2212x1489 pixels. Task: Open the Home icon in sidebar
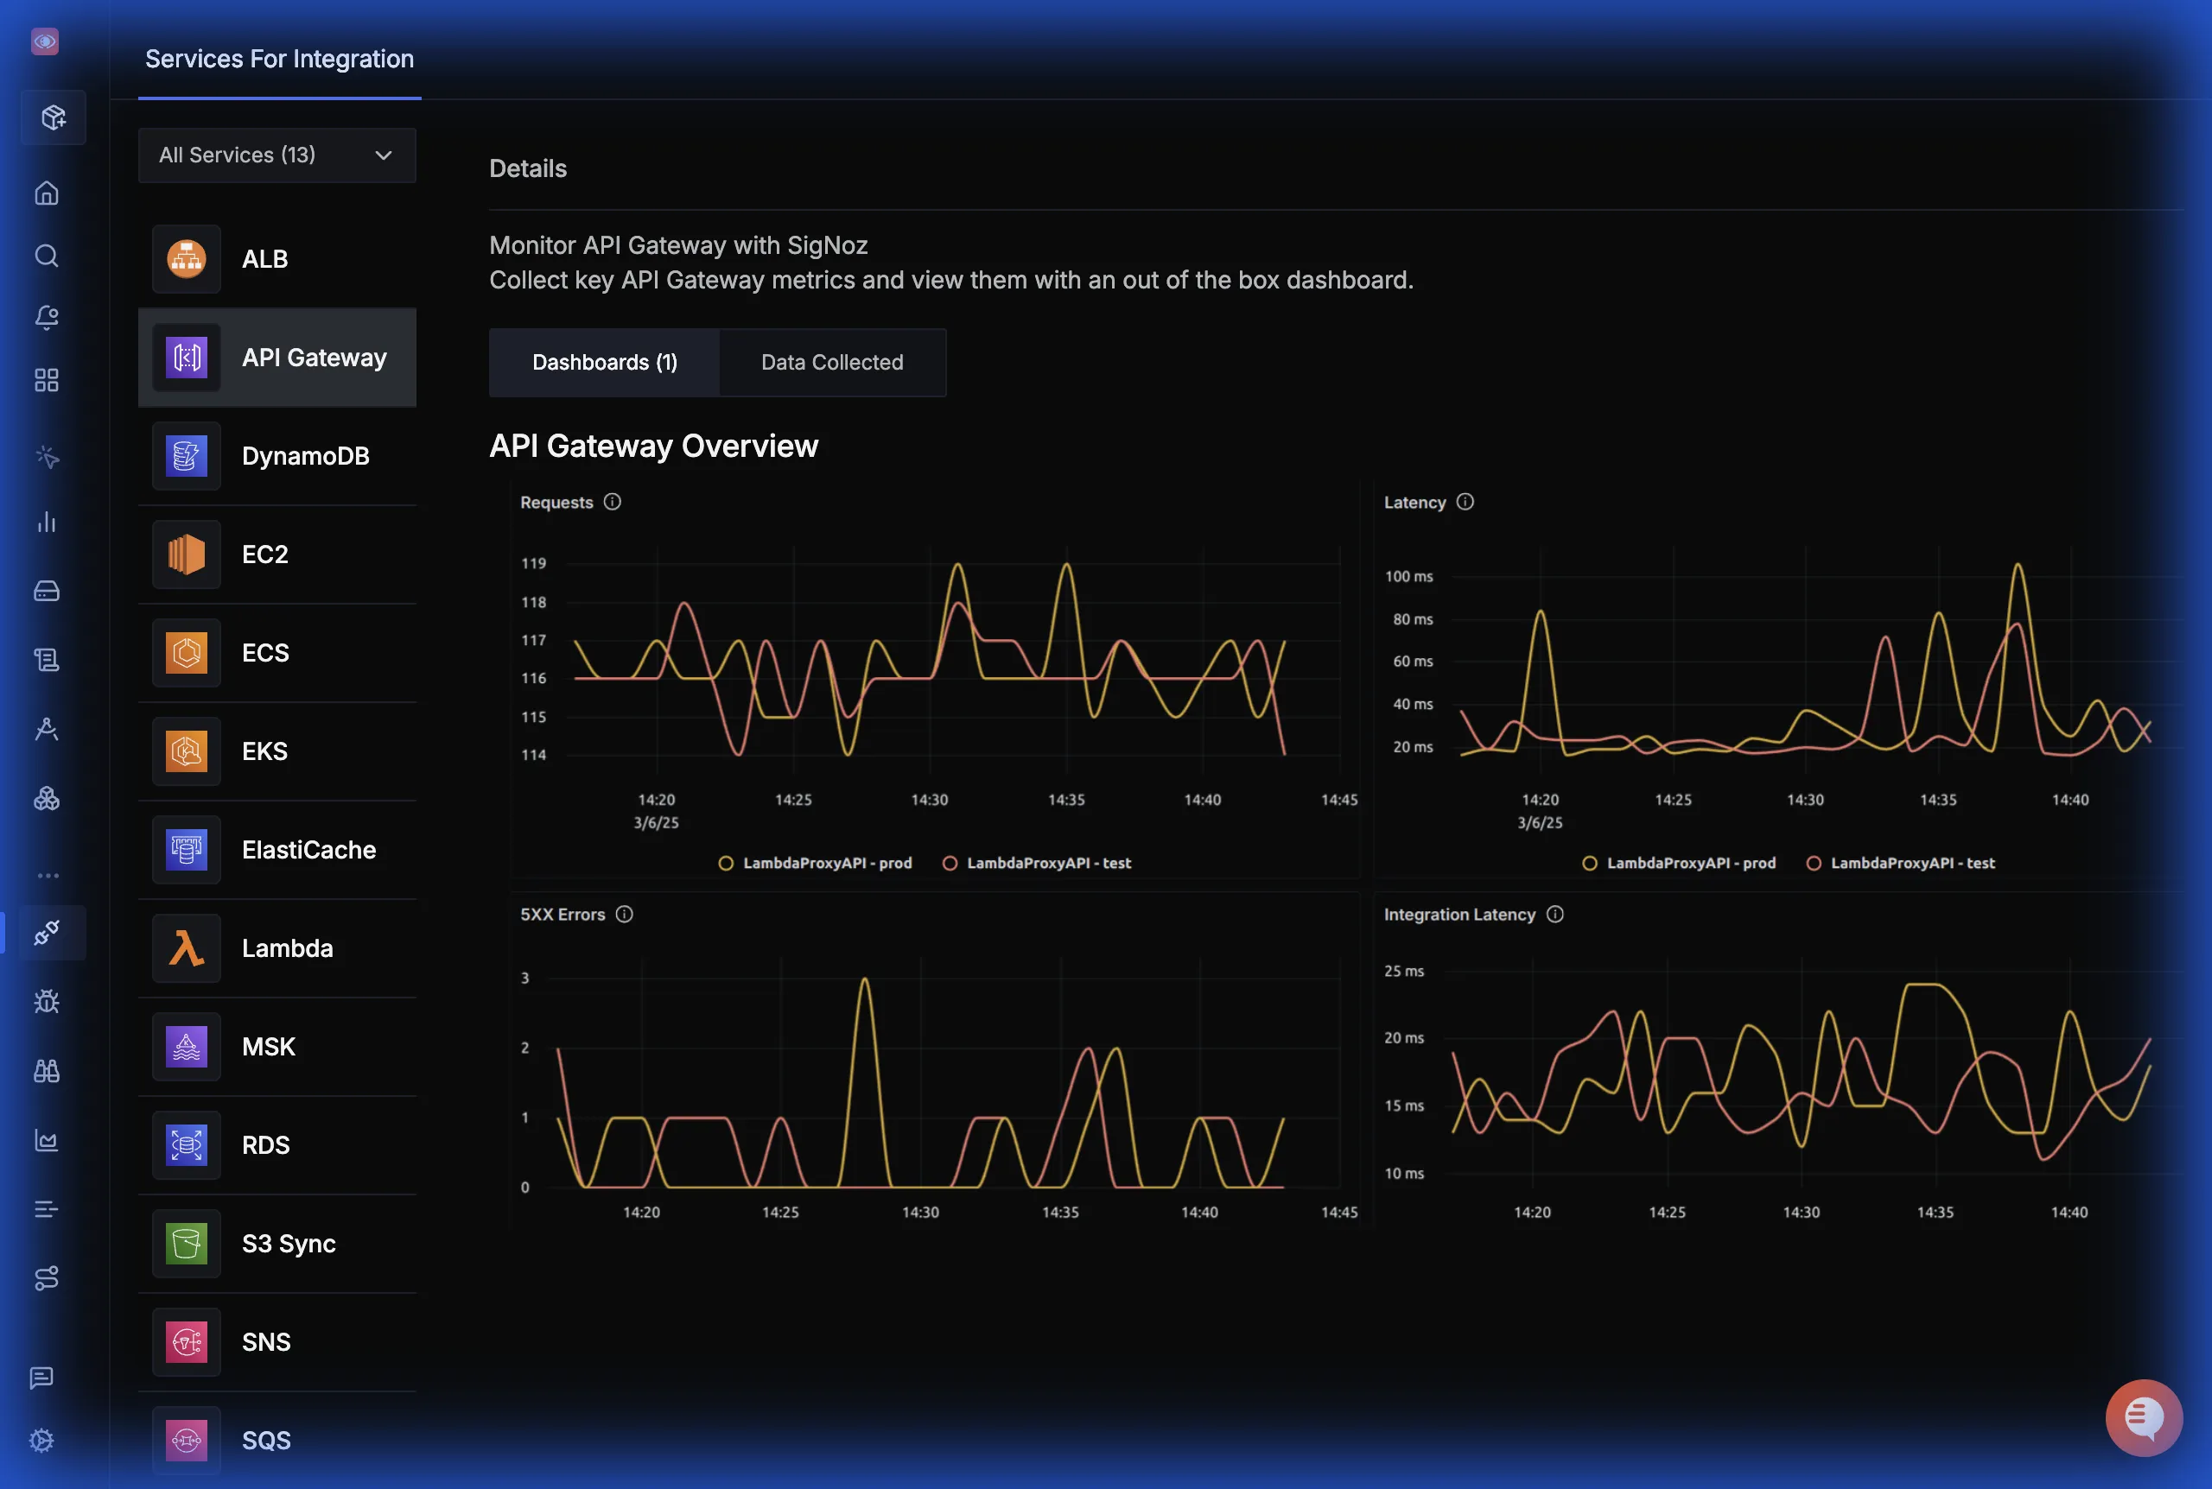[47, 193]
